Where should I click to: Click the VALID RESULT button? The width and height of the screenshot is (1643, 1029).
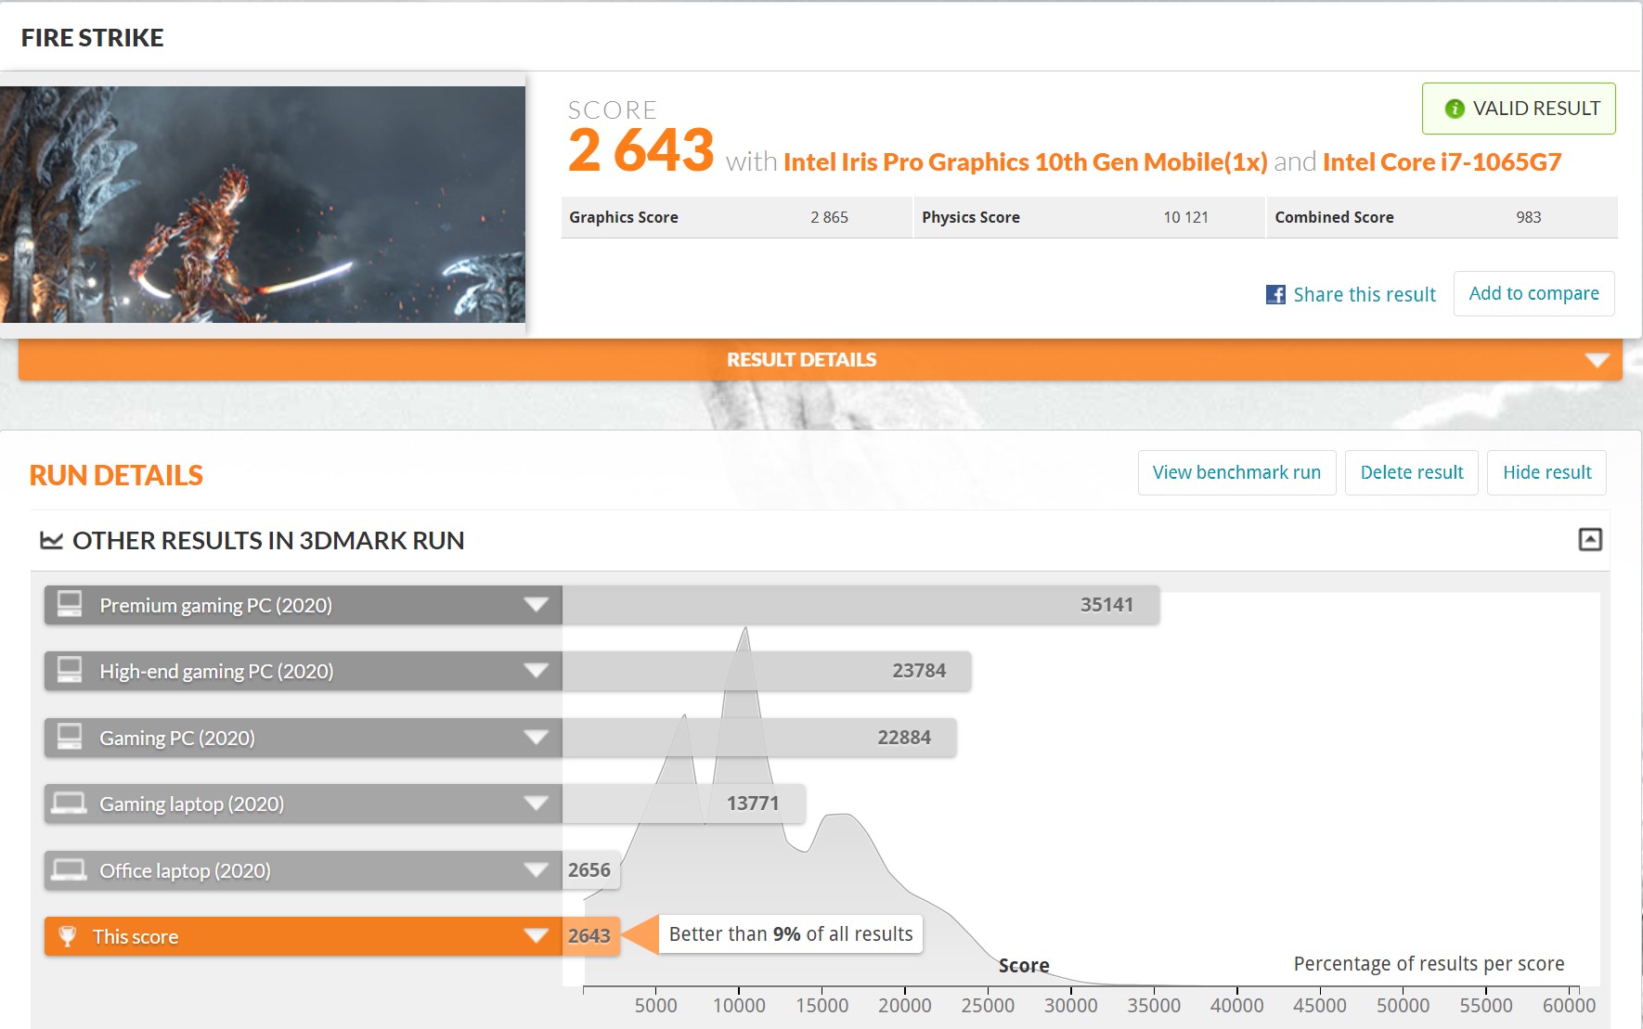[x=1519, y=109]
